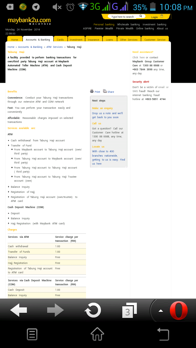Screen dimensions: 196x348
Task: Tap Android menu key icon
Action: click(32, 335)
